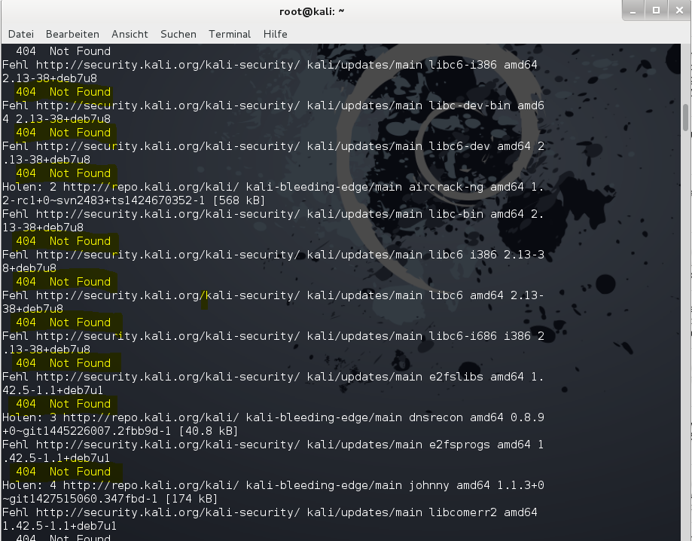Click the 'Holen: 3' dnsrecon line
The height and width of the screenshot is (541, 692).
click(273, 417)
